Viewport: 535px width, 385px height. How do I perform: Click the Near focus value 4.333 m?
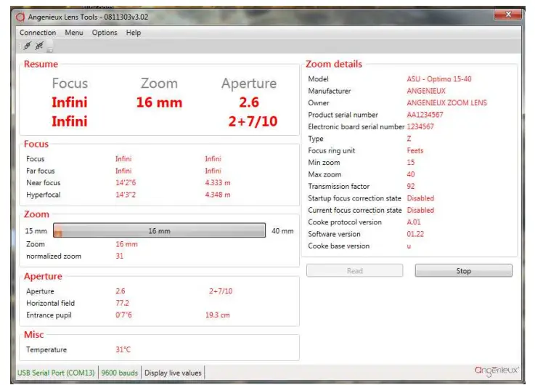point(218,182)
